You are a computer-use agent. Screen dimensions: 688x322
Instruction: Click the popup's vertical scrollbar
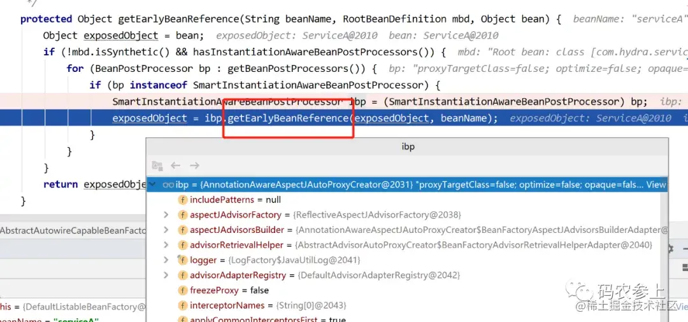[x=663, y=258]
